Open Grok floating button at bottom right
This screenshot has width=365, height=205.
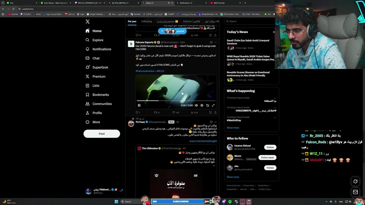click(355, 181)
